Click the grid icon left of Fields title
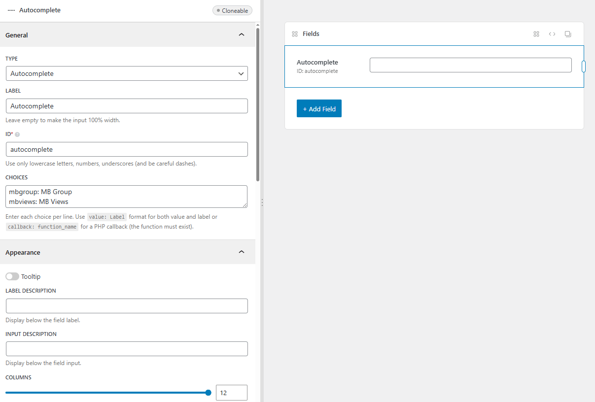The height and width of the screenshot is (402, 595). 295,33
